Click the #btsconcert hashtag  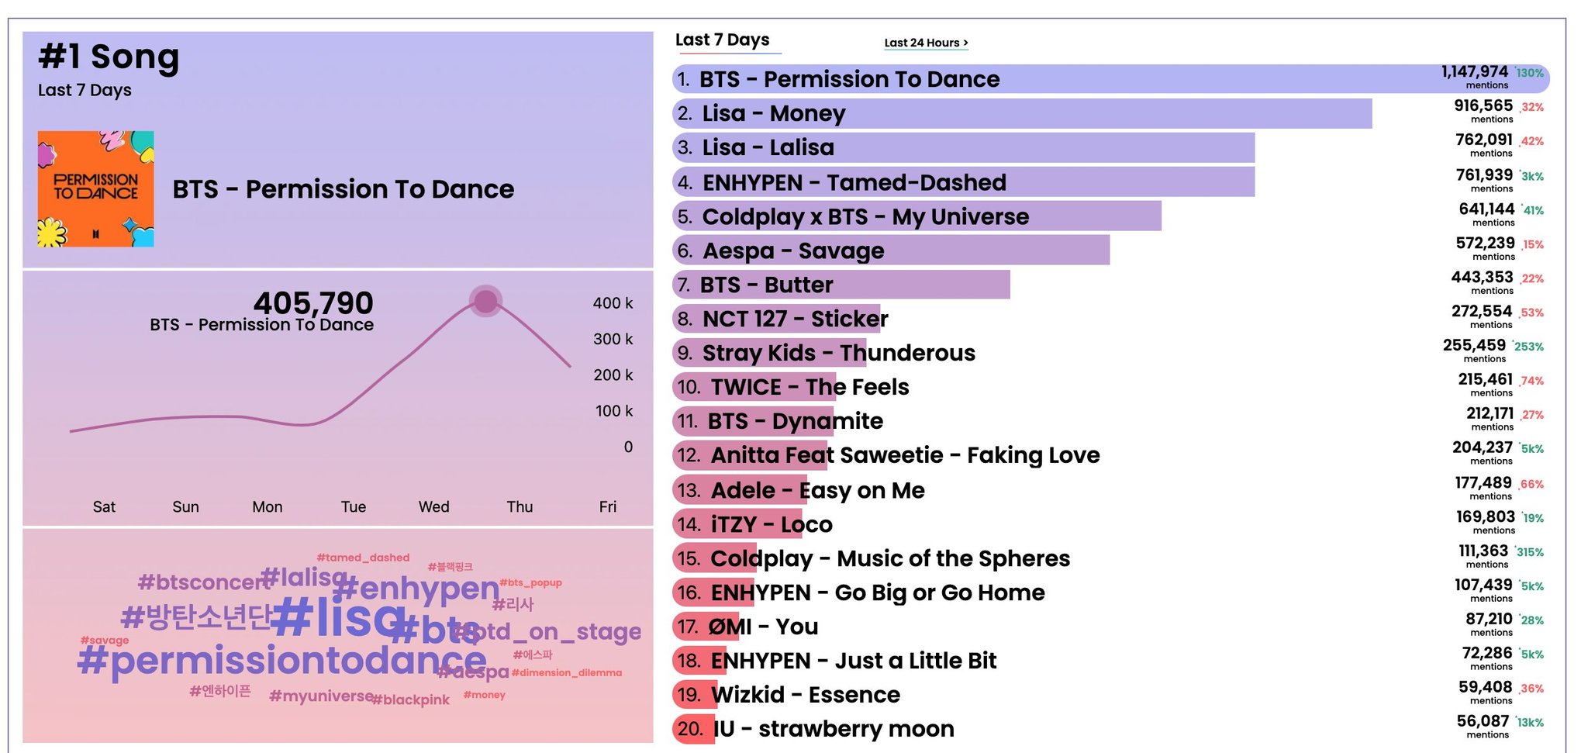tap(204, 582)
